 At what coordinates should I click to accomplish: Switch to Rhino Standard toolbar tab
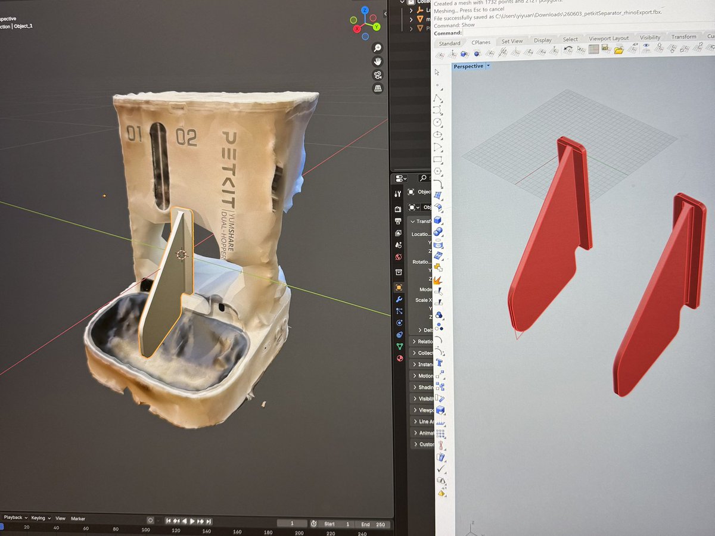[450, 43]
